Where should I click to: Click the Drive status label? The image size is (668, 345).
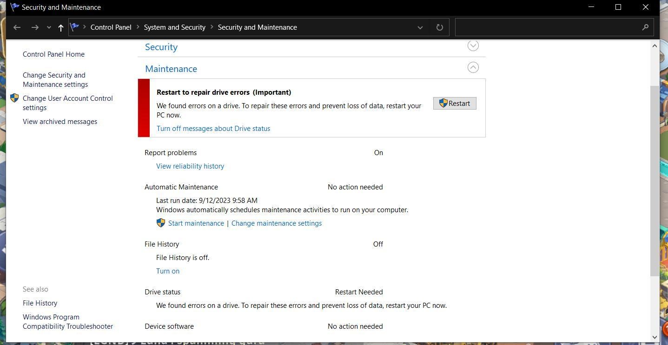(x=163, y=292)
